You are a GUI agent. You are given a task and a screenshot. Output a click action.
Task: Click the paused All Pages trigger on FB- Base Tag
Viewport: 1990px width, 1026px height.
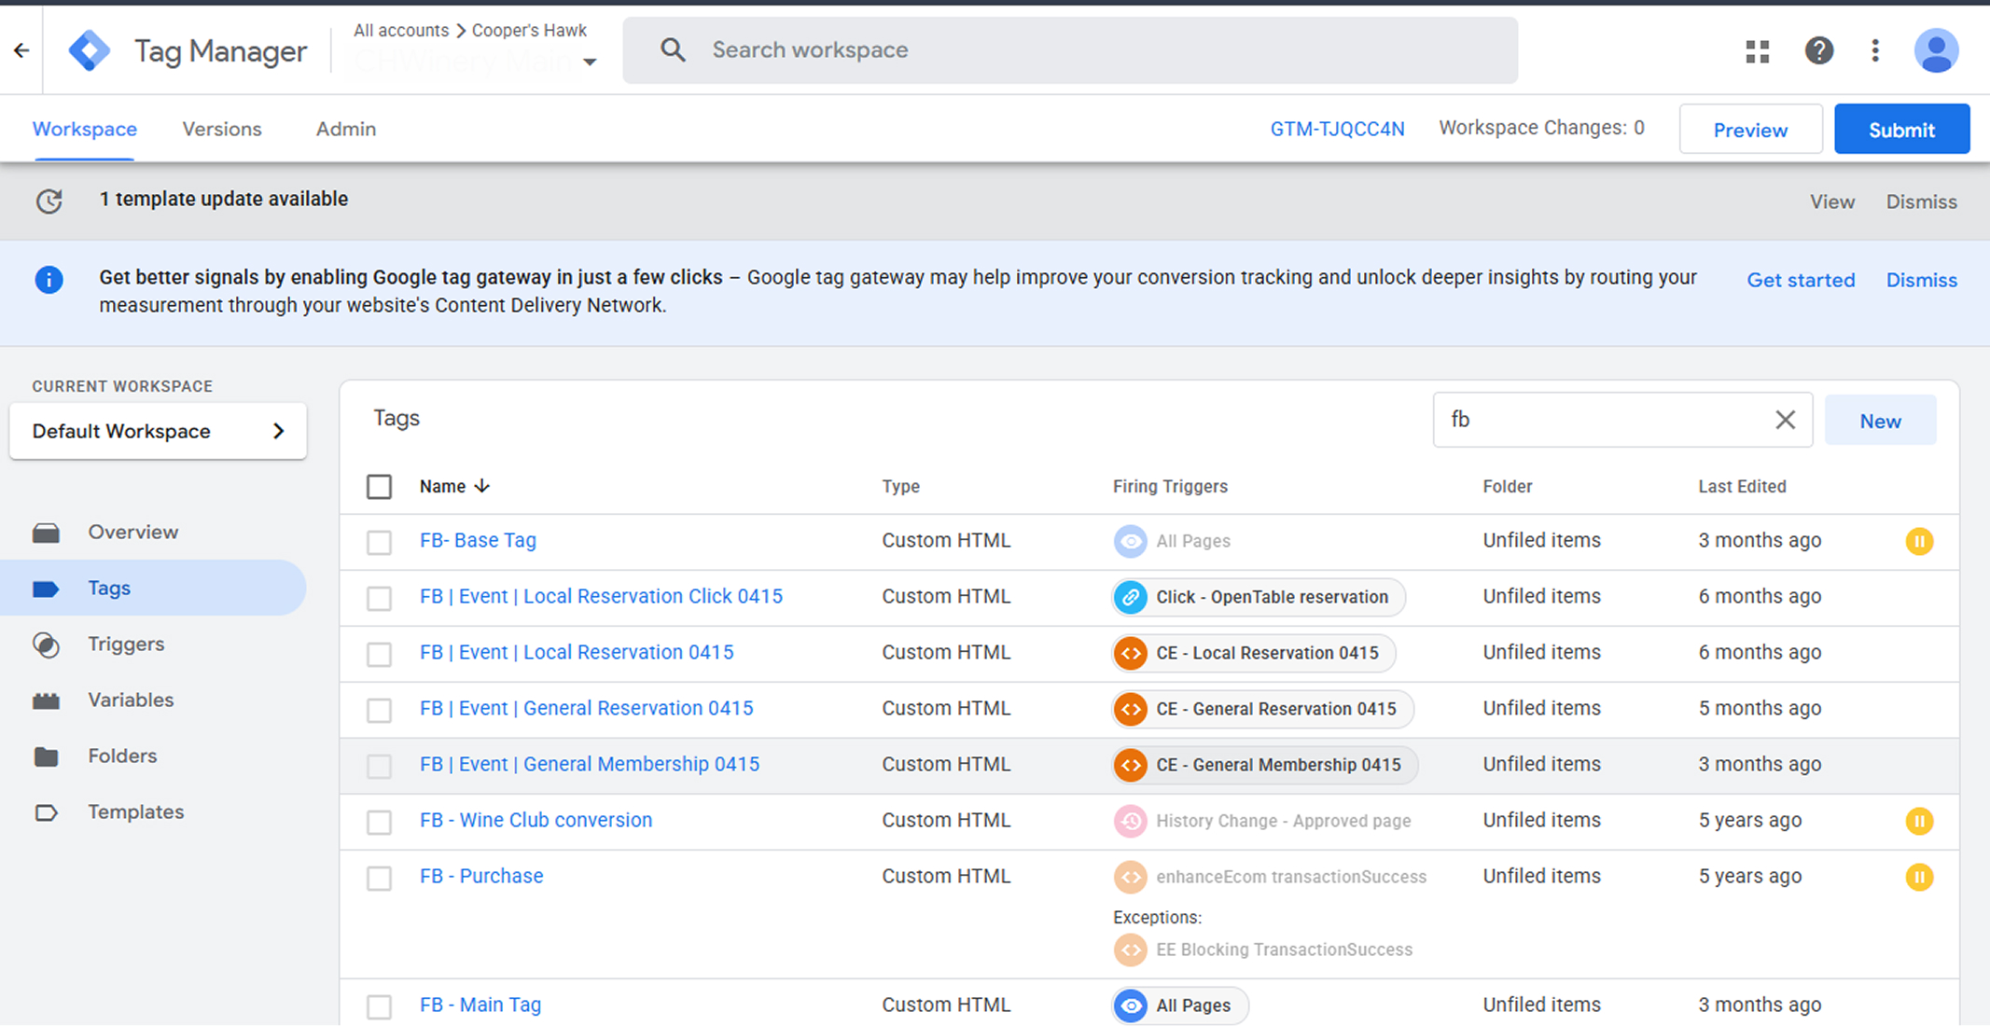tap(1173, 541)
